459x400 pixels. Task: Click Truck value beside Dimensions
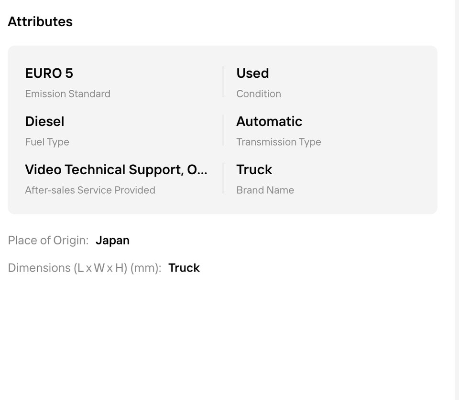pos(184,268)
